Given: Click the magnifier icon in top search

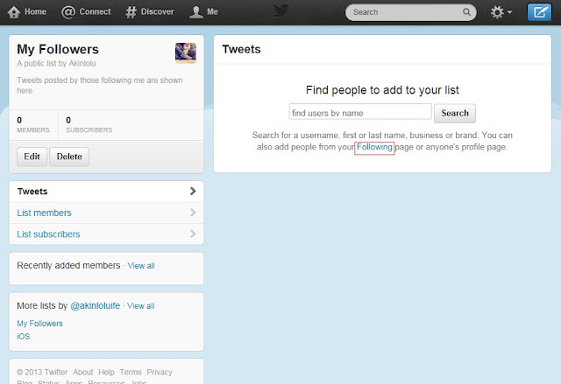Looking at the screenshot, I should (x=466, y=12).
